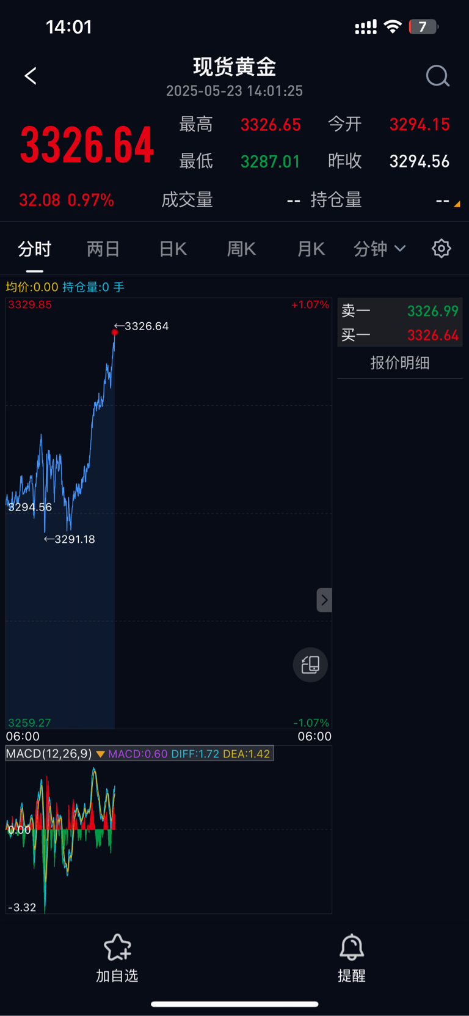Rotate chart to landscape view icon
469x1016 pixels.
click(x=310, y=664)
